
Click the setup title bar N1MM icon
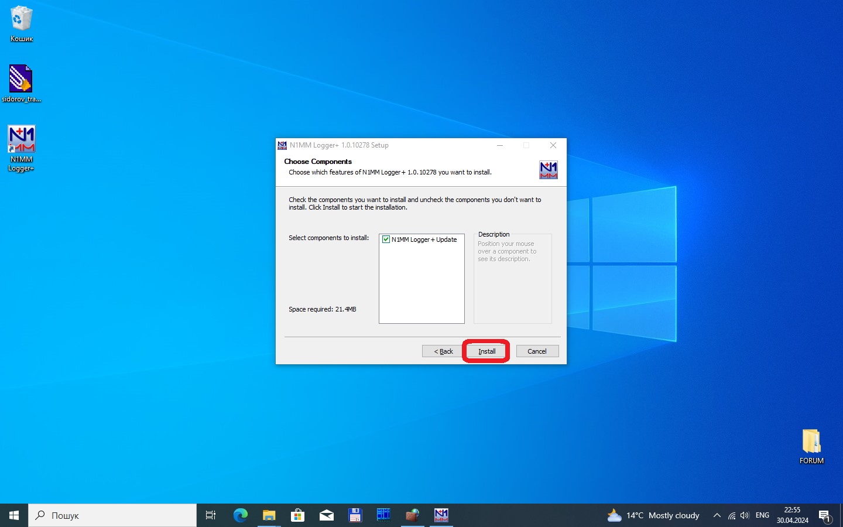[282, 145]
